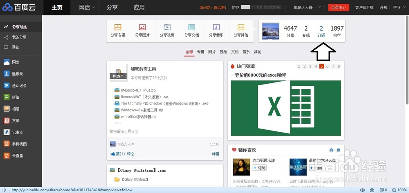Screen dimensions: 409x193
Task: Open the 详情 details link
Action: click(x=216, y=154)
